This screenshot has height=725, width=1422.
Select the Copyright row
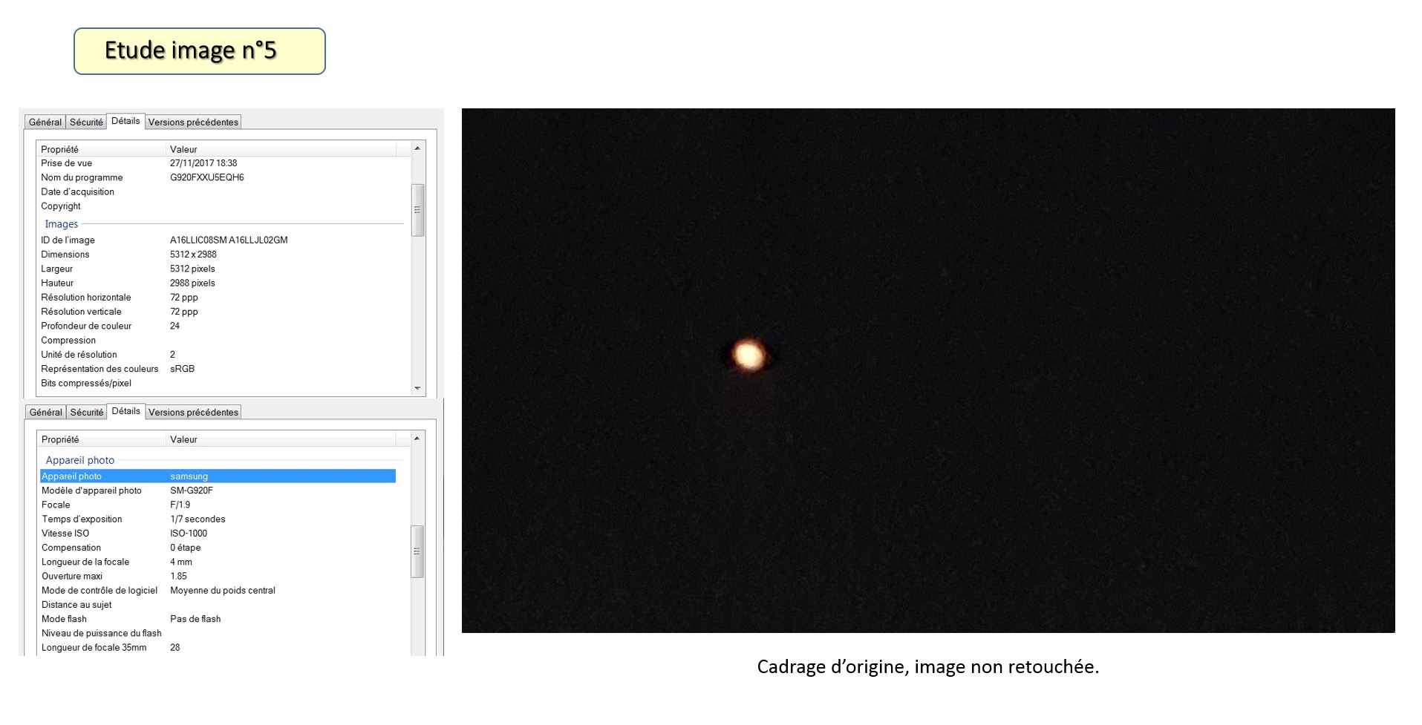218,206
